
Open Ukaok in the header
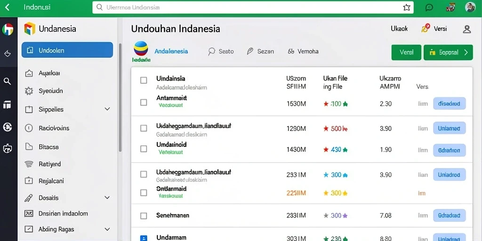399,29
